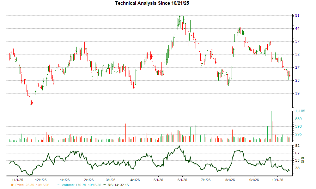Click the RSI line peak near 6/1/26
This screenshot has height=189, width=316.
click(x=179, y=146)
